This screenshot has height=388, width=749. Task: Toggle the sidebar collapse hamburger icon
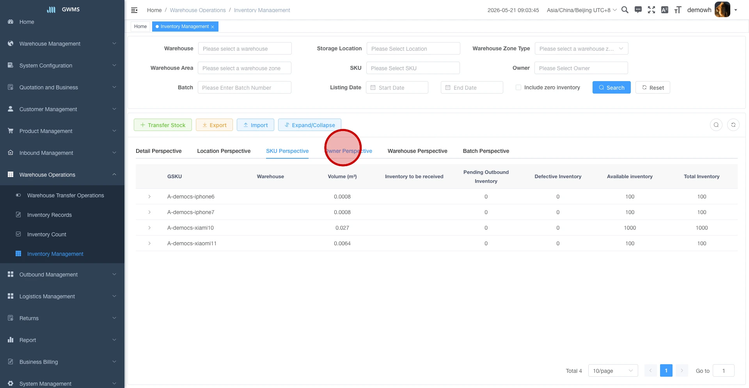click(x=134, y=10)
